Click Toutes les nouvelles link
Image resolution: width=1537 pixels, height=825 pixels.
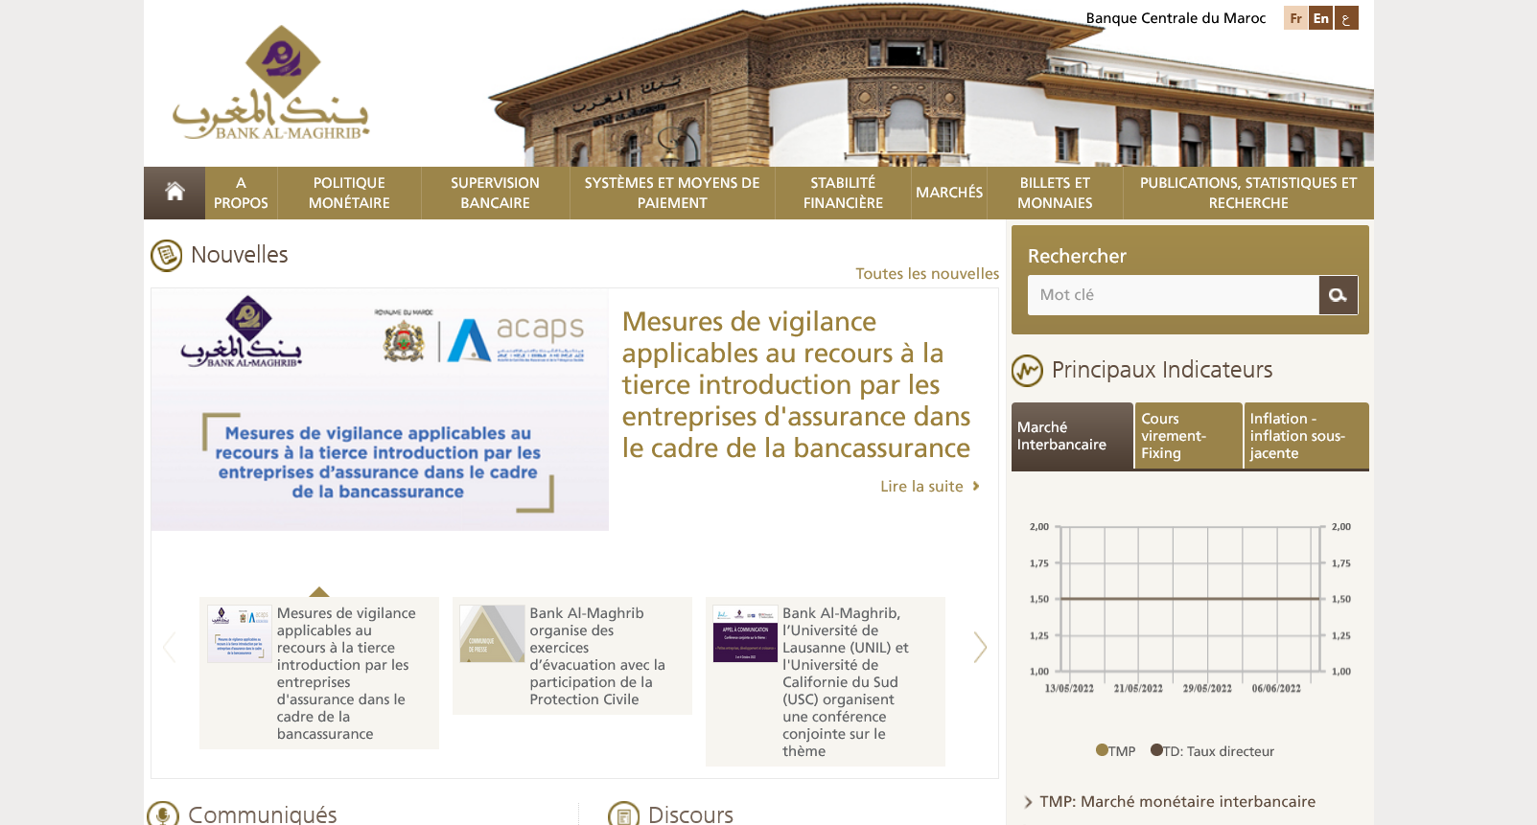(926, 274)
